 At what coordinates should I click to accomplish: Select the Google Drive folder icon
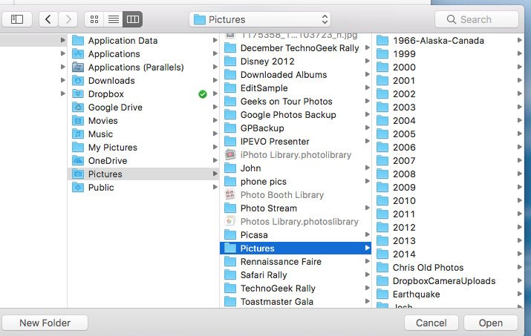pos(78,108)
